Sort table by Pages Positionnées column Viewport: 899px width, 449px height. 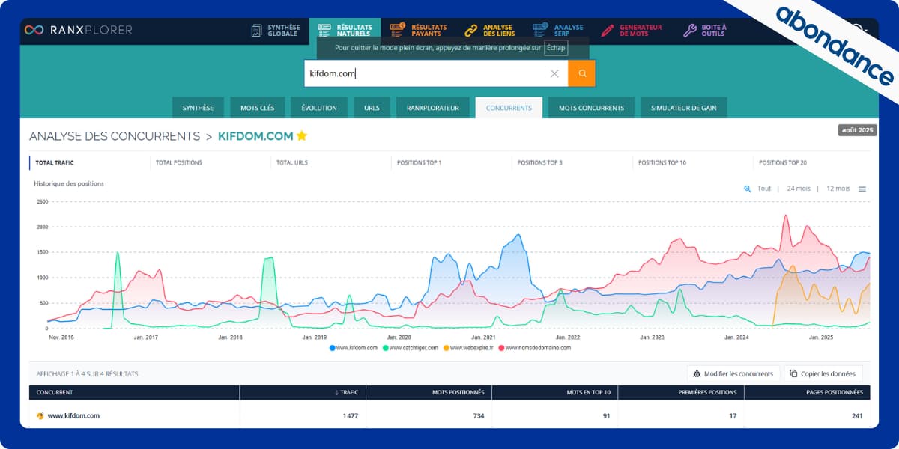coord(807,392)
